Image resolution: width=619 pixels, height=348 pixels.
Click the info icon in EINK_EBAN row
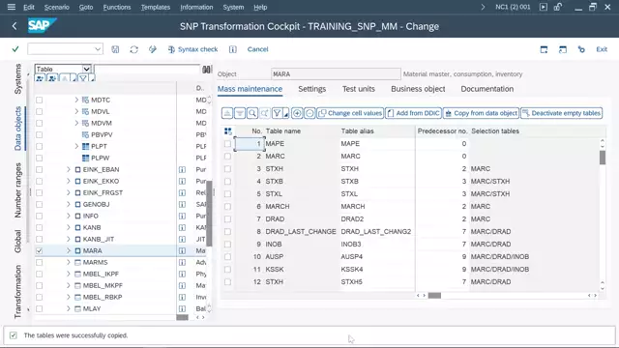(x=182, y=170)
